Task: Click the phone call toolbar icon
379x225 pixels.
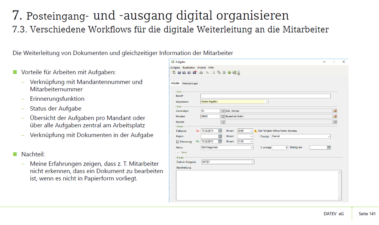Action: [x=208, y=72]
